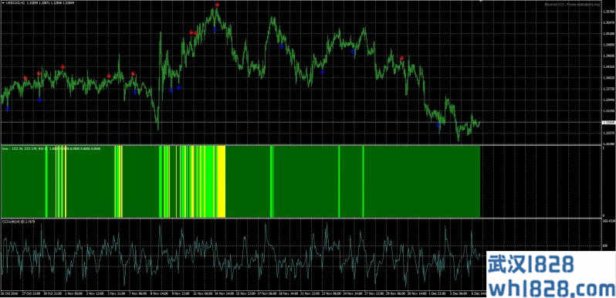Viewport: 616px width, 298px height.
Task: Click the rightmost red marker on the price chart
Action: (x=401, y=58)
